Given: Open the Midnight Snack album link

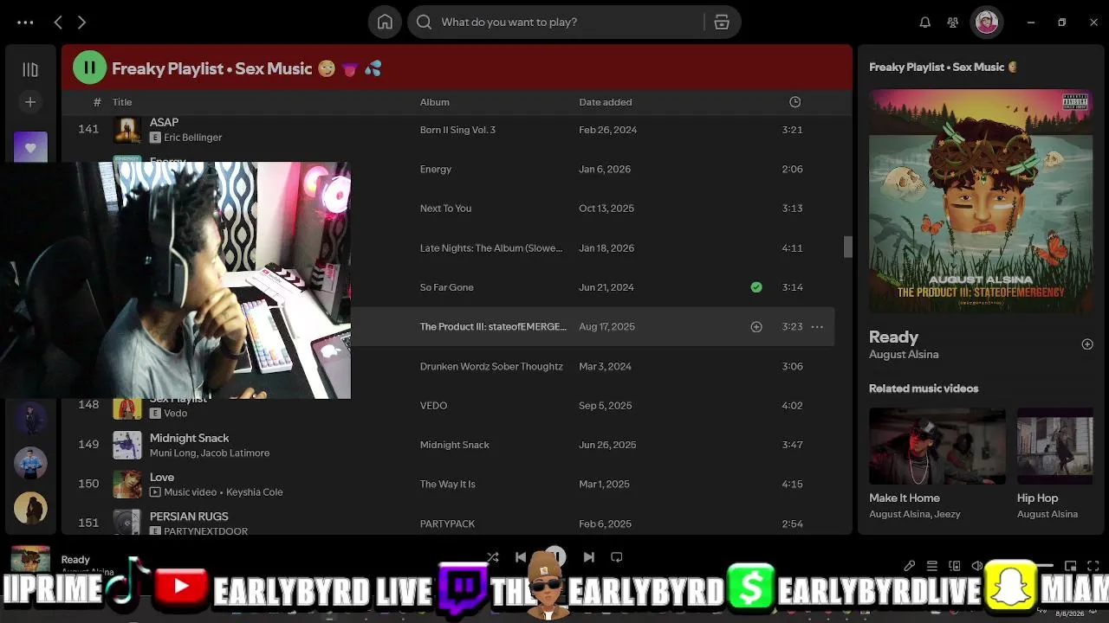Looking at the screenshot, I should pos(455,445).
